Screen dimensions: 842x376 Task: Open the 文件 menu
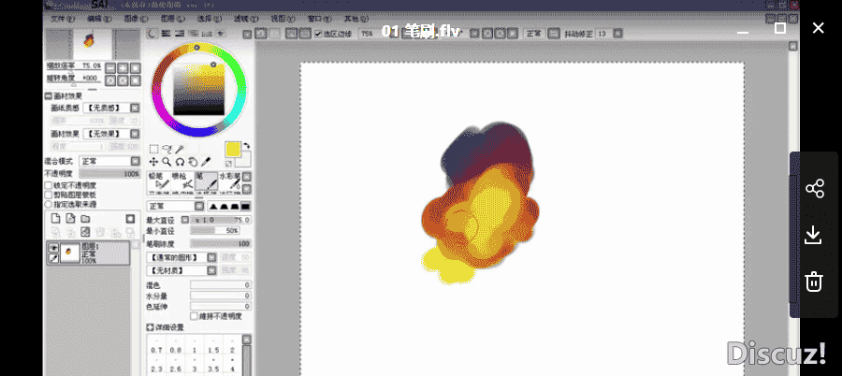(65, 19)
